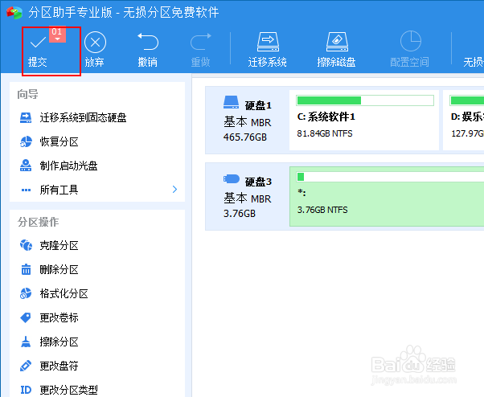Screen dimensions: 484x397
Task: Click the 配置空间 pie icon
Action: point(411,41)
